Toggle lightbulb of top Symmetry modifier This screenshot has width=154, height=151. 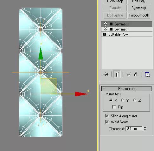[x=106, y=24]
